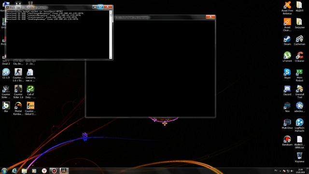Select the txt file above the Recycle Bin

coord(299,142)
